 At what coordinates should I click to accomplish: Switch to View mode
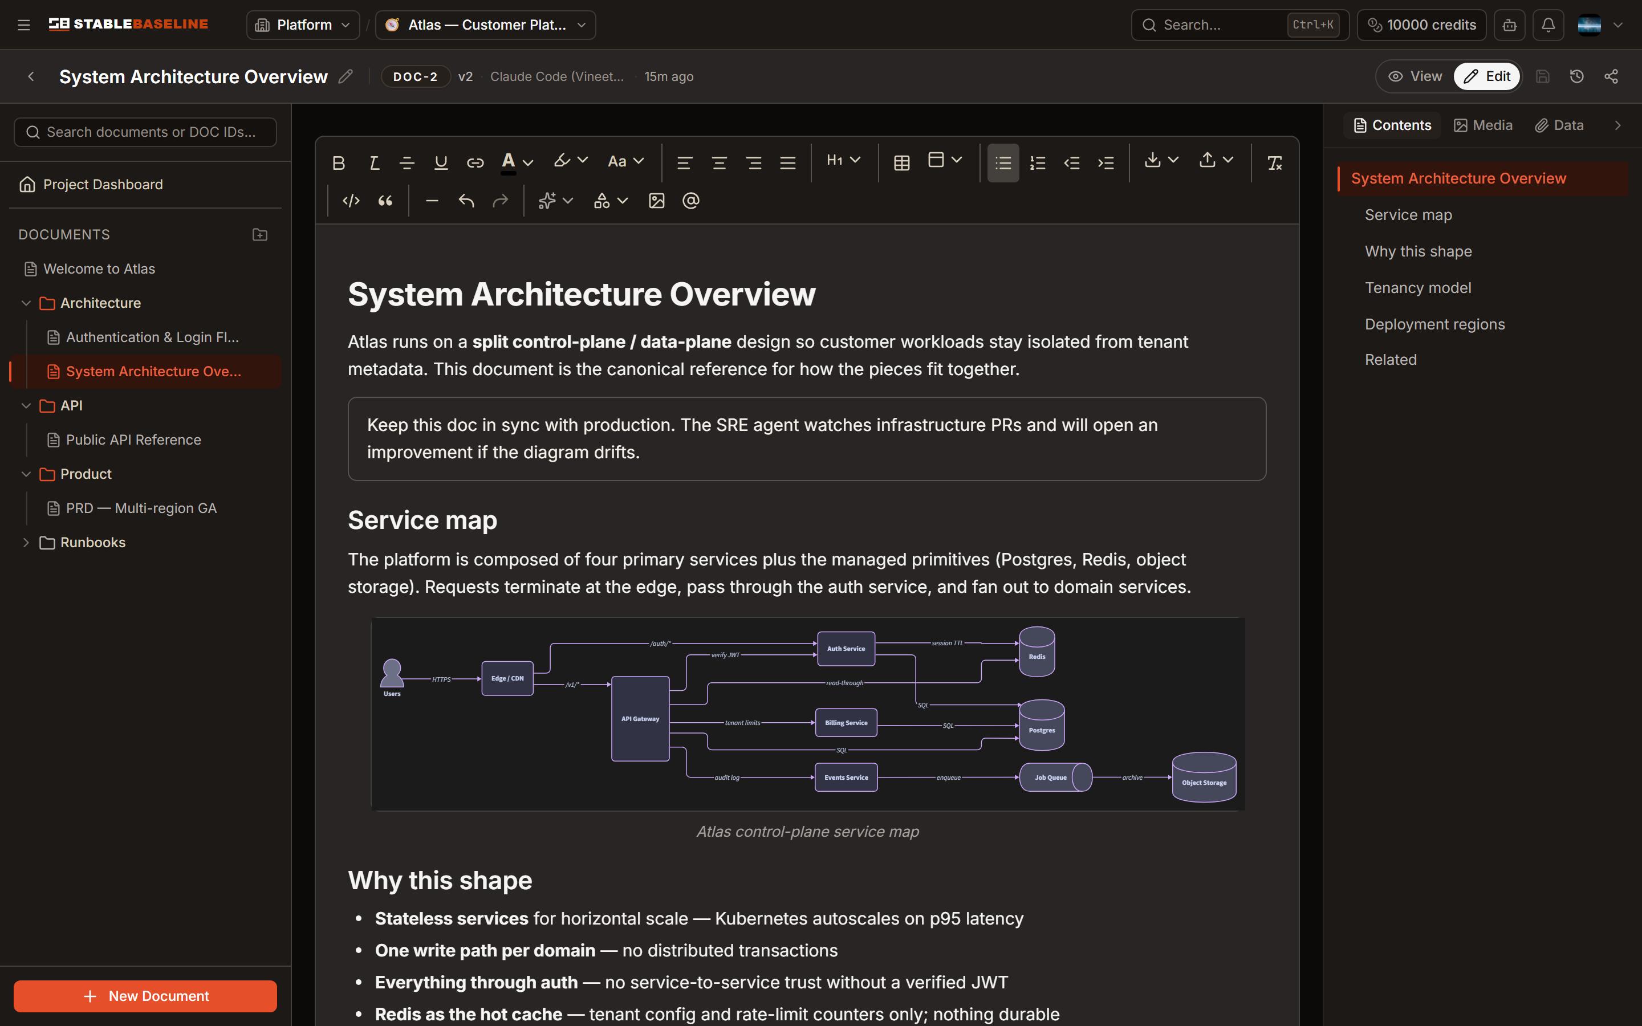coord(1416,77)
